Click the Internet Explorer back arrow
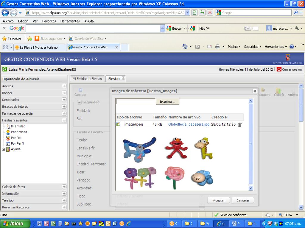The height and width of the screenshot is (228, 305). coord(5,13)
